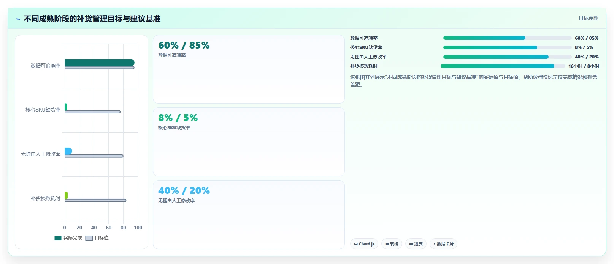Click the title 不同成熟阶段的补货管理目标与建议基准
Viewport: 614px width, 264px height.
[92, 19]
